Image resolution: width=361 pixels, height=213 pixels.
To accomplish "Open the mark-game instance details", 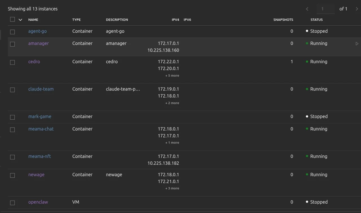I will (x=40, y=117).
